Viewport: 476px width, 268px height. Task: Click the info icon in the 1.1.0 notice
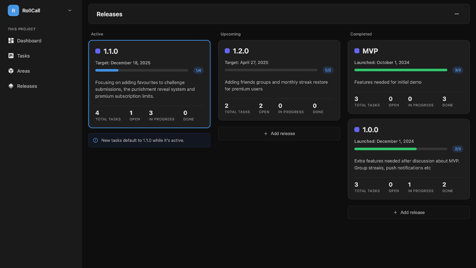coord(95,140)
